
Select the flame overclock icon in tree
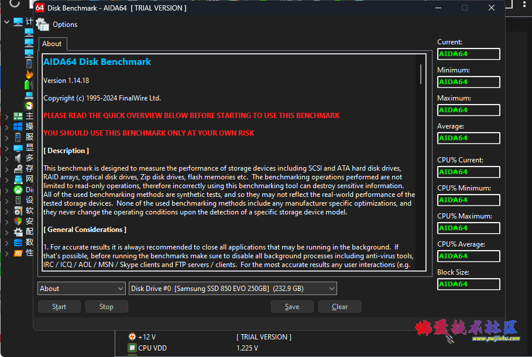point(29,74)
